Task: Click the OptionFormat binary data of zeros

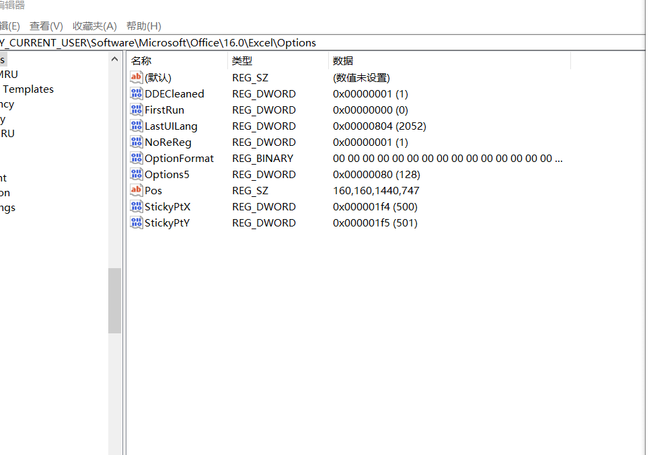Action: click(447, 159)
